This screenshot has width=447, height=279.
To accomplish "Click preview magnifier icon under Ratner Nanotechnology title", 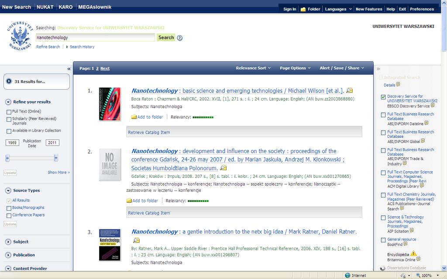I will (136, 240).
